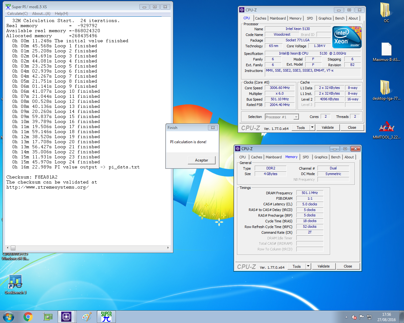404x323 pixels.
Task: Launch Geekbench 3 desktop shortcut
Action: click(x=15, y=285)
